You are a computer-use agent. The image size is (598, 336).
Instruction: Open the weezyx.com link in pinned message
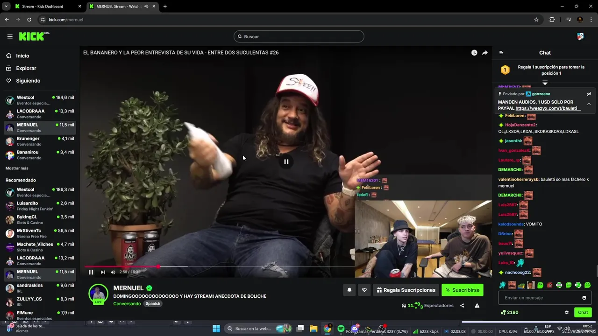pos(548,108)
